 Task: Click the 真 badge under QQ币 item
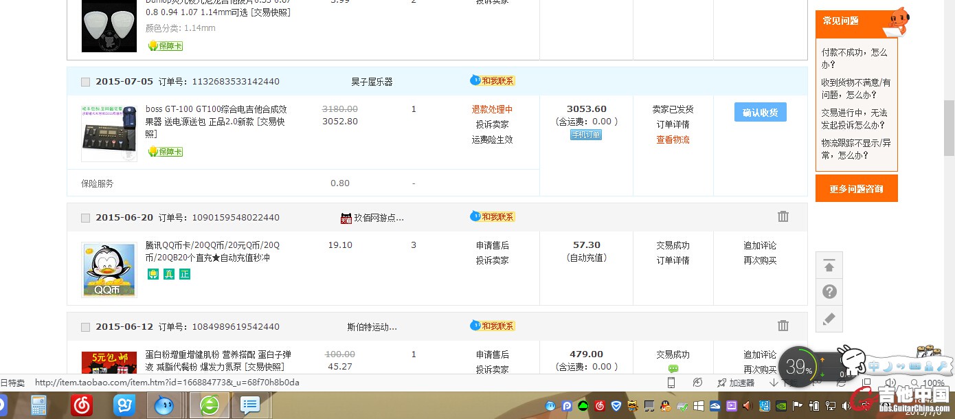coord(169,274)
